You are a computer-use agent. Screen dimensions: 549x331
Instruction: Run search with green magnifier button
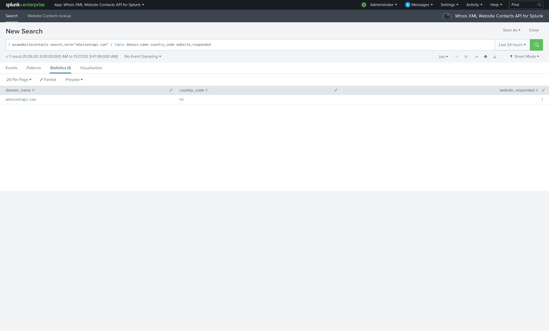point(536,45)
